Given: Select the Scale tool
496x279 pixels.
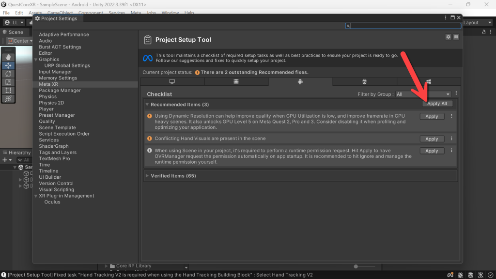Looking at the screenshot, I should click(x=8, y=82).
